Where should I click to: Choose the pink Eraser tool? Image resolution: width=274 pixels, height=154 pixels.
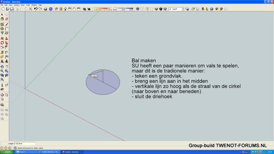pyautogui.click(x=7, y=19)
